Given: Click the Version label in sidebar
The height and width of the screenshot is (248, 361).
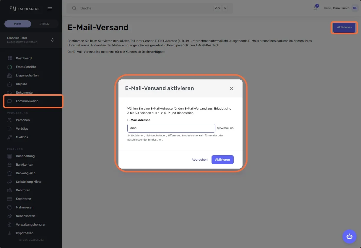Looking at the screenshot, I should (x=31, y=240).
